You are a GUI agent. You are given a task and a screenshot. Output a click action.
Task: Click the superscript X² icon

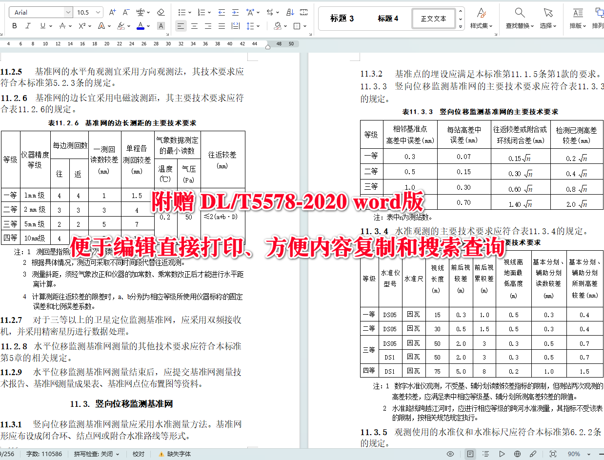pos(81,25)
